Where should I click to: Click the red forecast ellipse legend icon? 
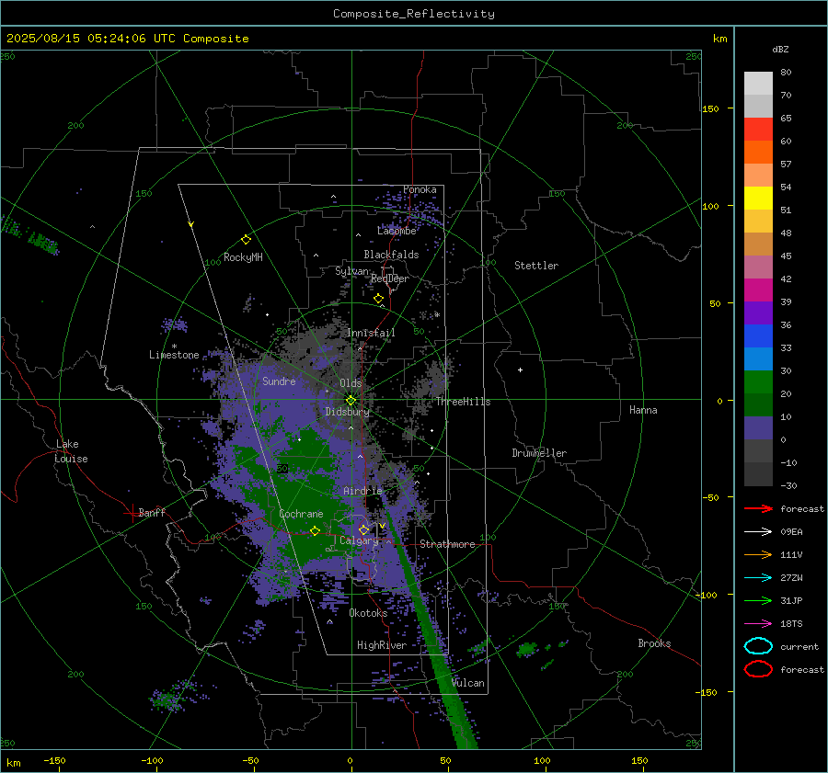pyautogui.click(x=758, y=669)
